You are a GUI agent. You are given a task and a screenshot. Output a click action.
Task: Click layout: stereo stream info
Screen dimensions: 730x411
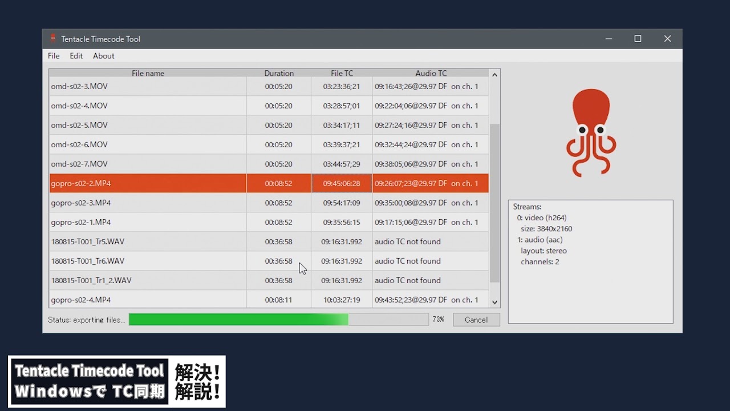coord(544,251)
